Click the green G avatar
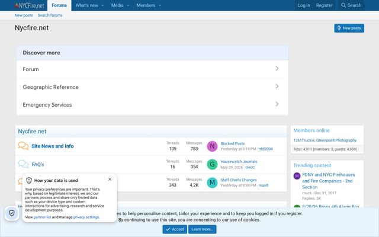The height and width of the screenshot is (237, 379). coord(212,165)
